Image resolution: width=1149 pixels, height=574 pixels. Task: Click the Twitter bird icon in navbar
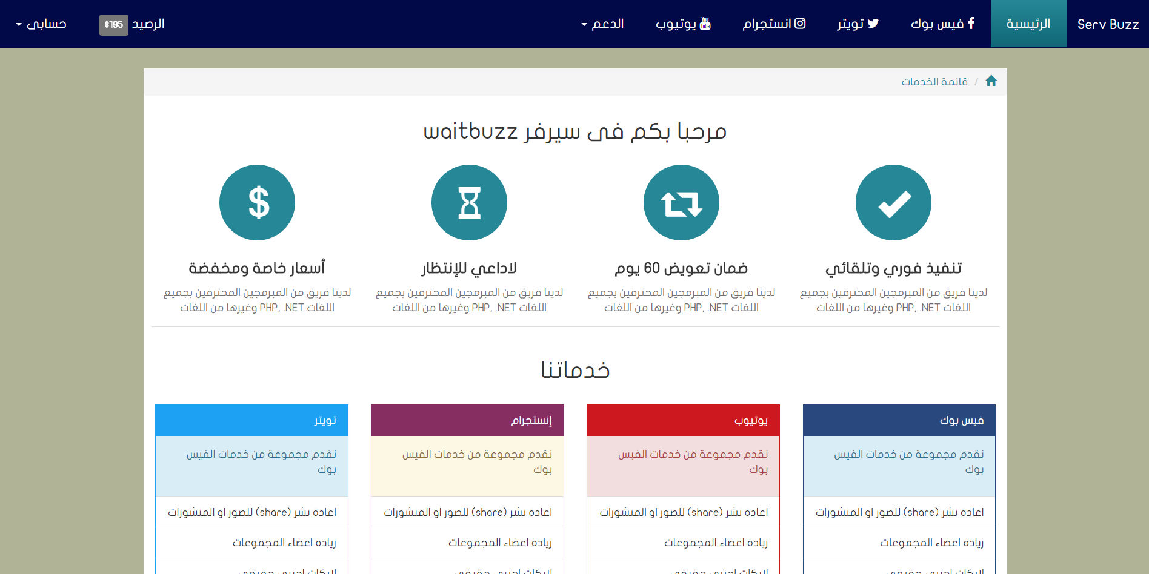pos(873,24)
